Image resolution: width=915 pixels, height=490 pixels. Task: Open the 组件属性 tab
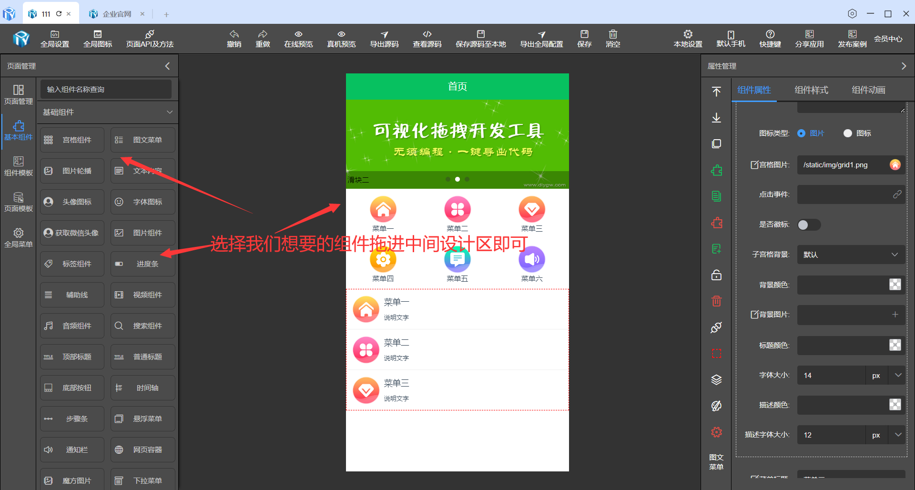tap(754, 90)
